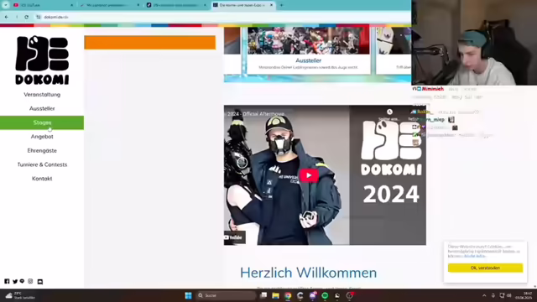The width and height of the screenshot is (537, 302).
Task: Reload the page with the refresh icon
Action: (x=26, y=17)
